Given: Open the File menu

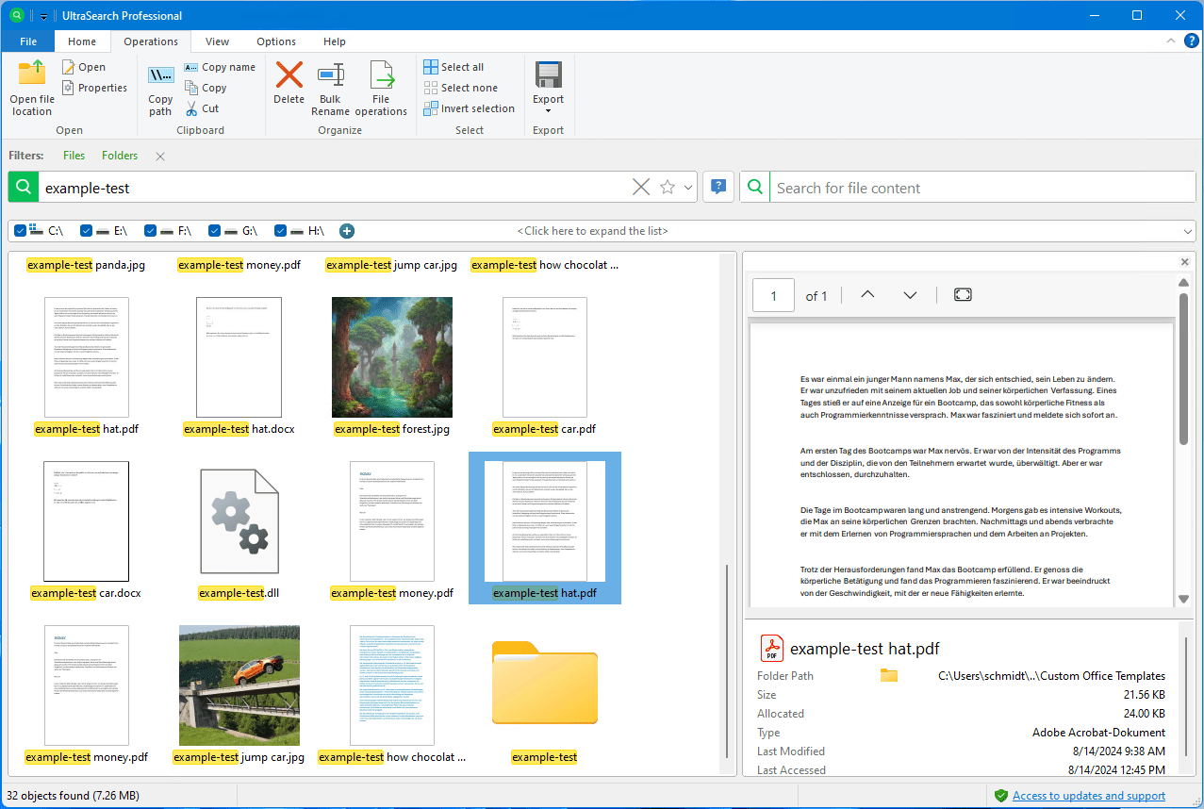Looking at the screenshot, I should (28, 41).
